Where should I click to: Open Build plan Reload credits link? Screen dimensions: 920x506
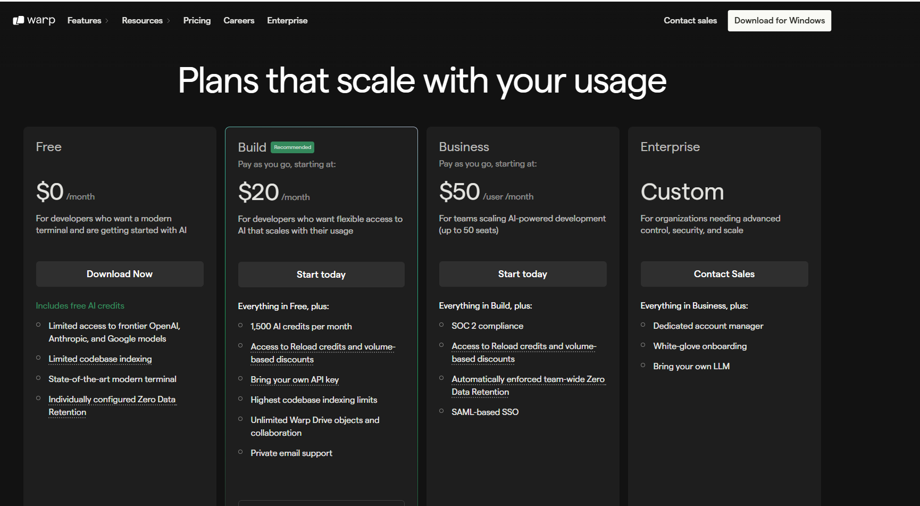click(x=323, y=347)
